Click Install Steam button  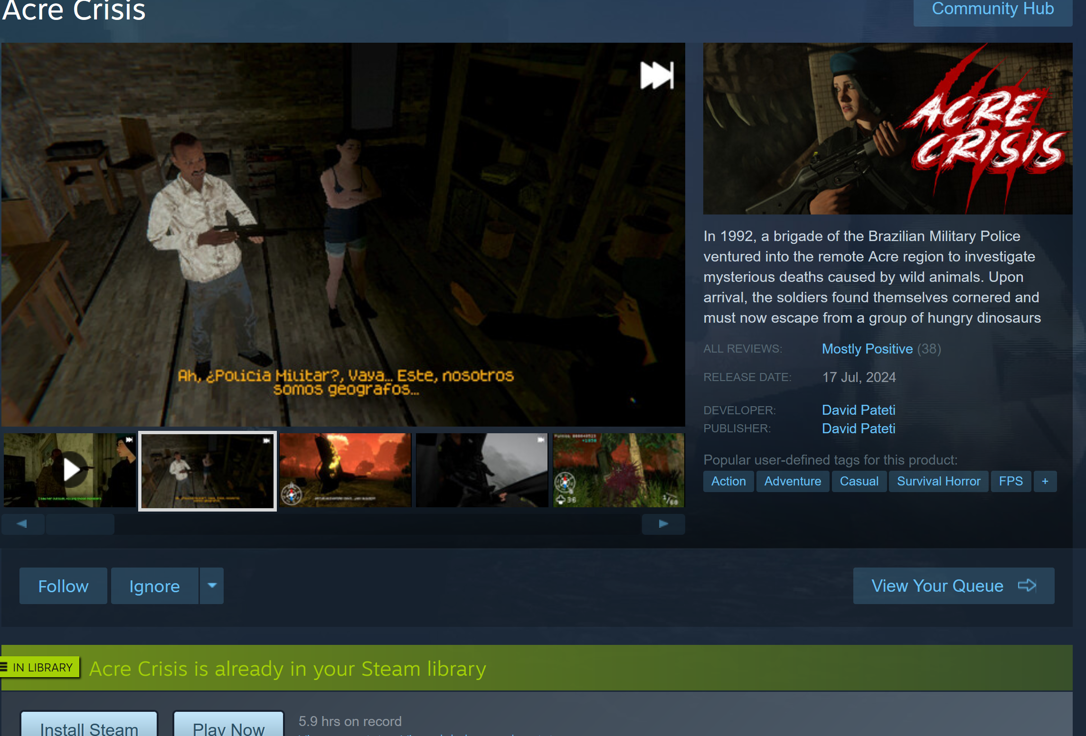pyautogui.click(x=89, y=724)
